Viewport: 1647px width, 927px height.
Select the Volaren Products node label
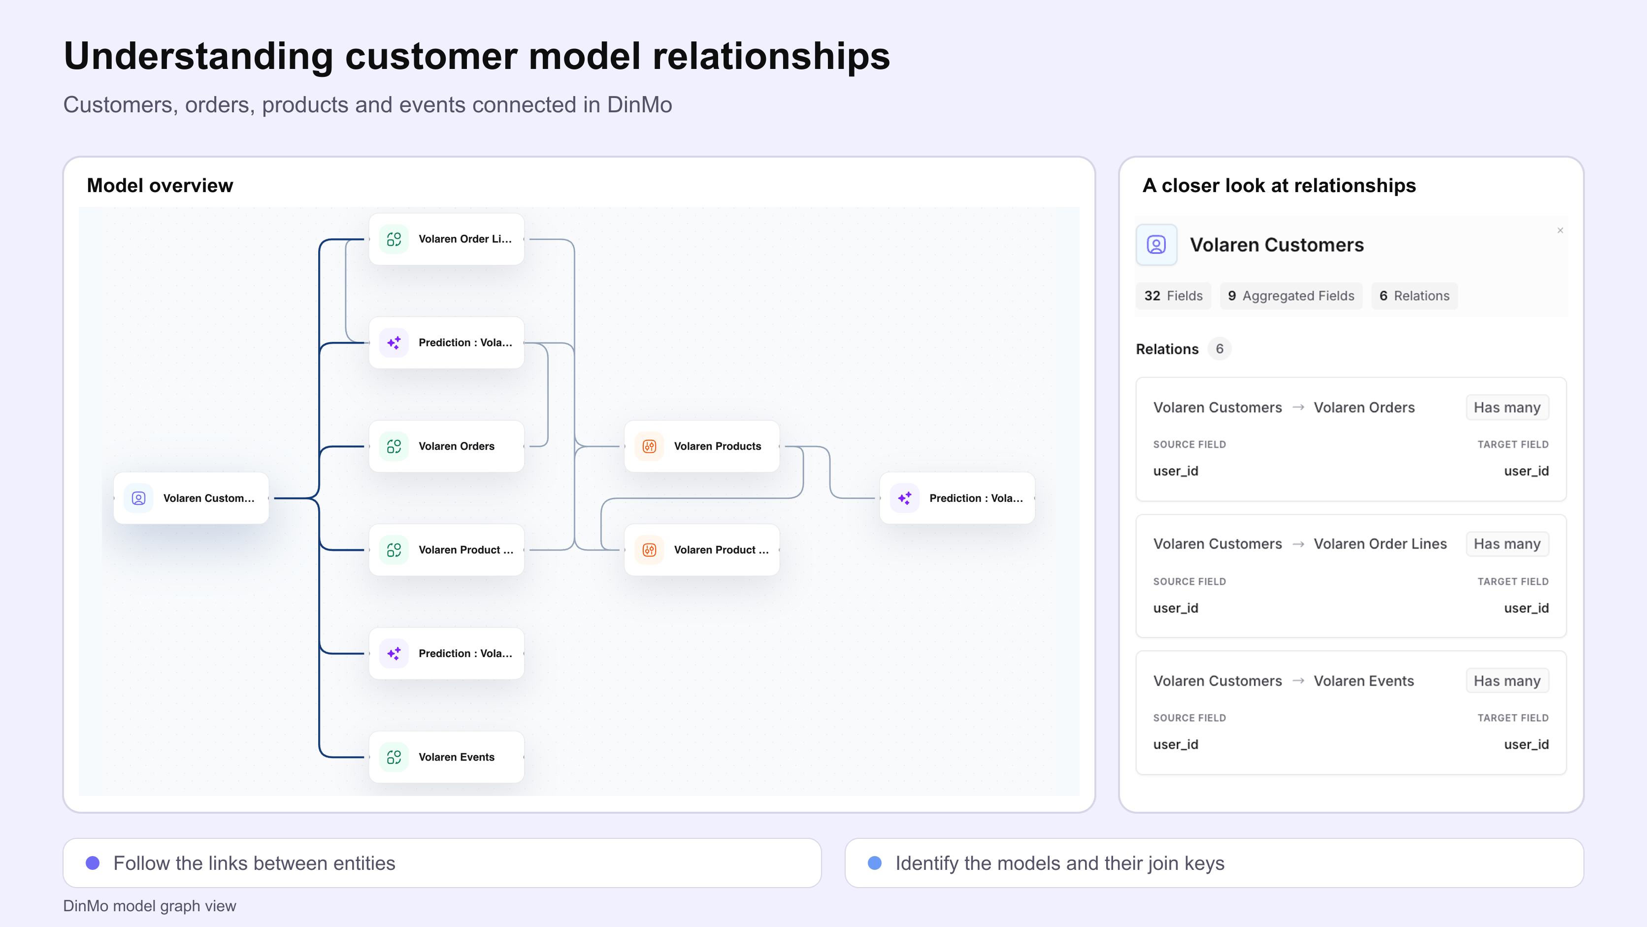[718, 446]
